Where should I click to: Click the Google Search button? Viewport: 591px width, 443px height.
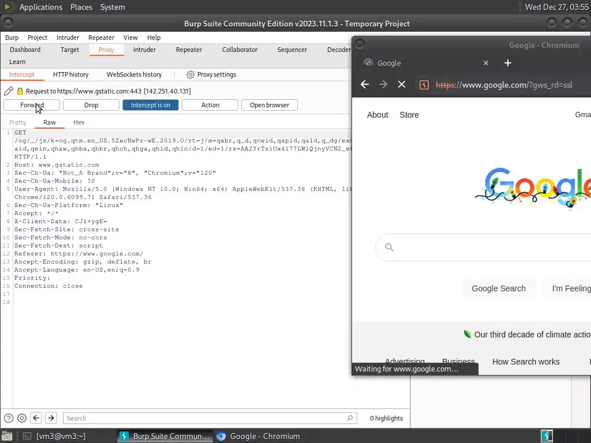499,288
